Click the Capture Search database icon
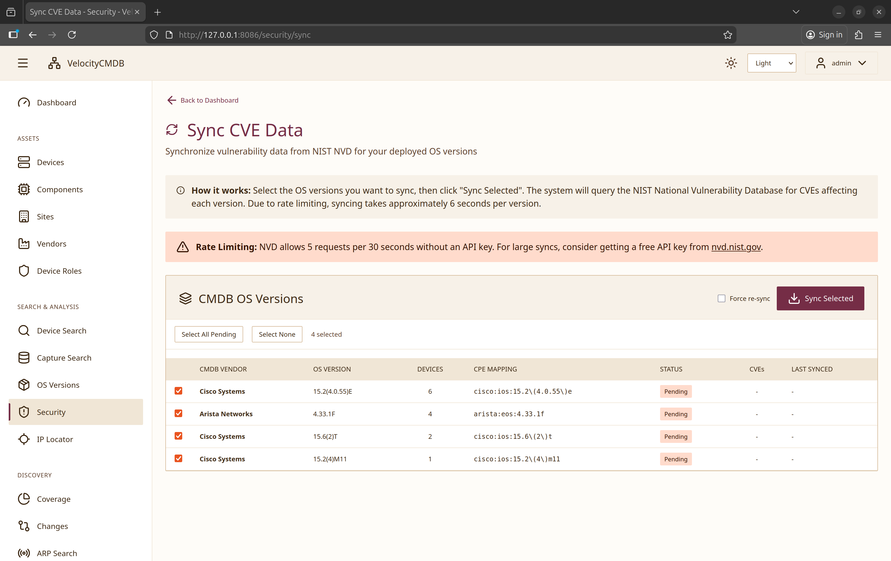Image resolution: width=891 pixels, height=561 pixels. click(24, 358)
